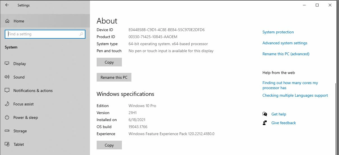Click the Windows 10 Pro edition value
Screen dimensions: 339x155
click(x=142, y=106)
